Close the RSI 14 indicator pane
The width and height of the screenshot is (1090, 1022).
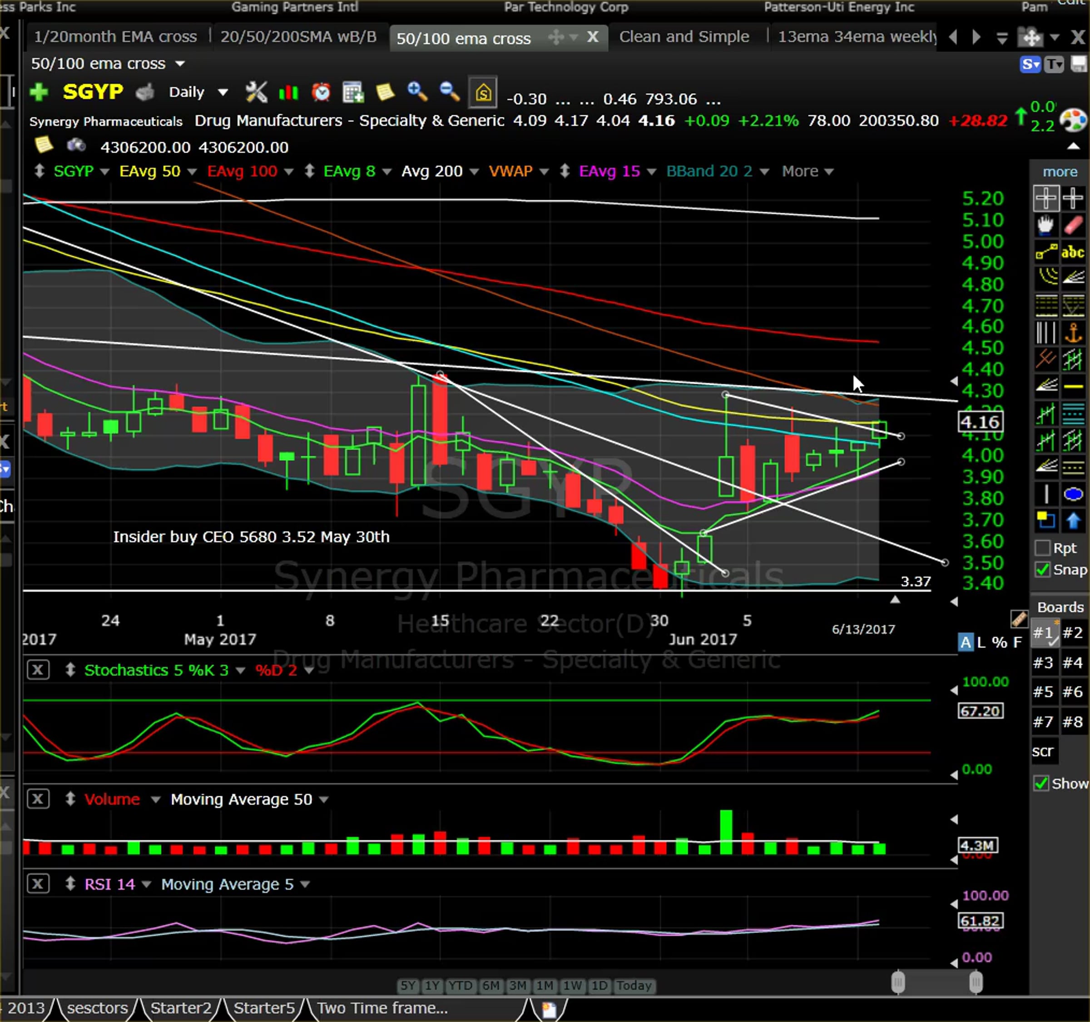38,884
